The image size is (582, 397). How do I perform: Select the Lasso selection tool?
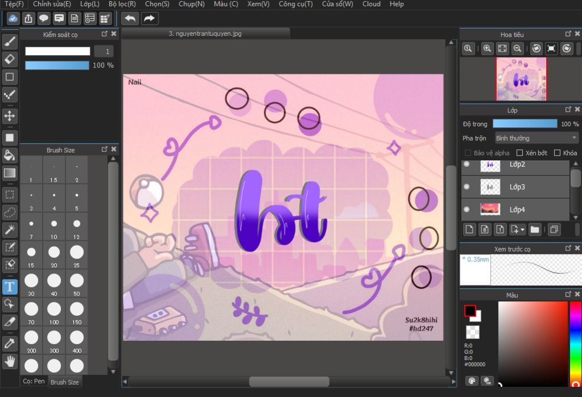pos(10,212)
